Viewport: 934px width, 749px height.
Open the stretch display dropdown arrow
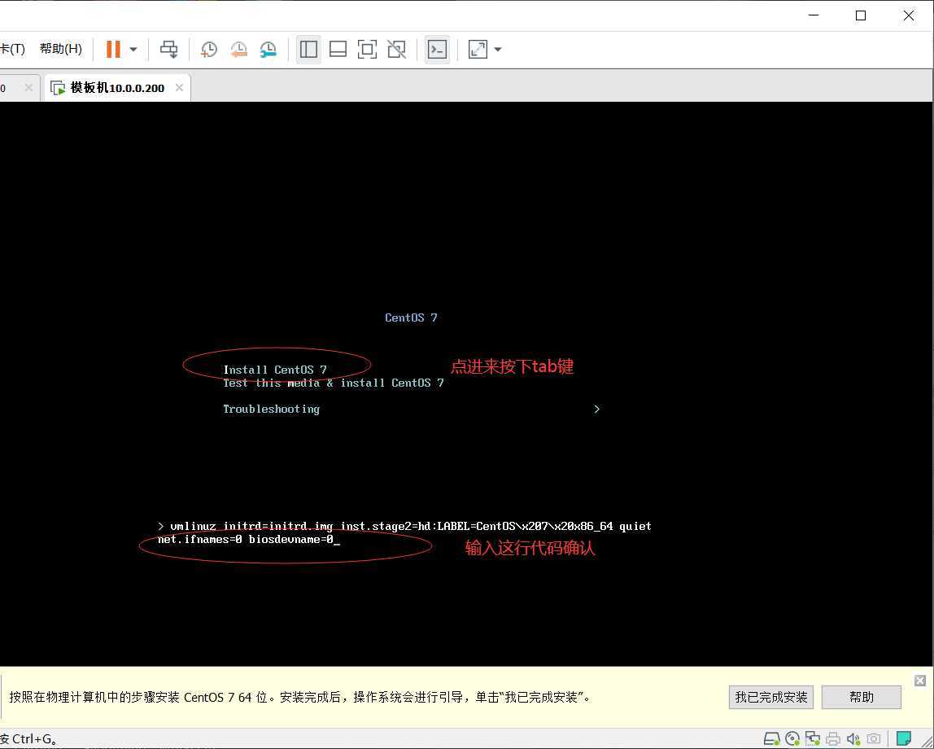(x=498, y=50)
